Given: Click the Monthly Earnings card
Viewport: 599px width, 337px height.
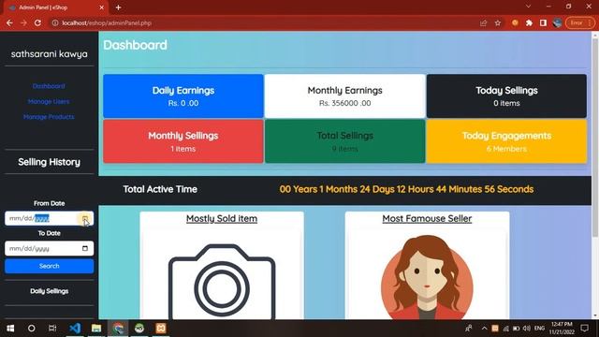Looking at the screenshot, I should [x=345, y=95].
